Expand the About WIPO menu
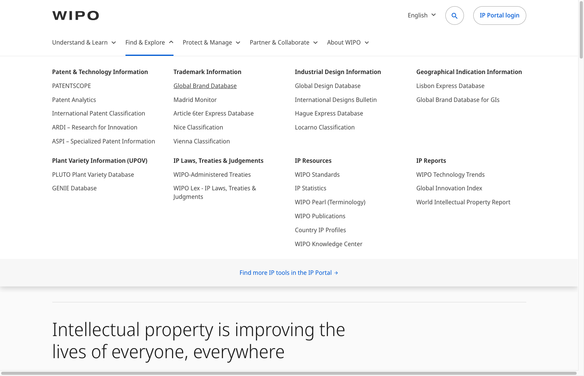The height and width of the screenshot is (376, 584). pos(348,42)
